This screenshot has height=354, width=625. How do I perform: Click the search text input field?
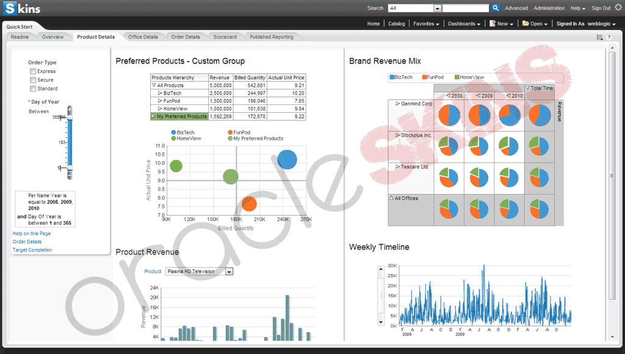coord(465,8)
